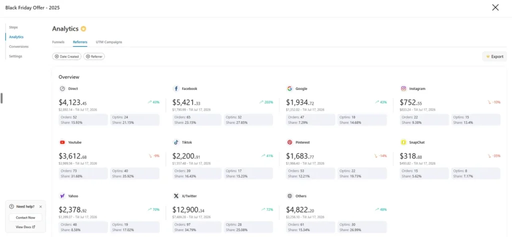Click the Google logo icon

coord(289,88)
